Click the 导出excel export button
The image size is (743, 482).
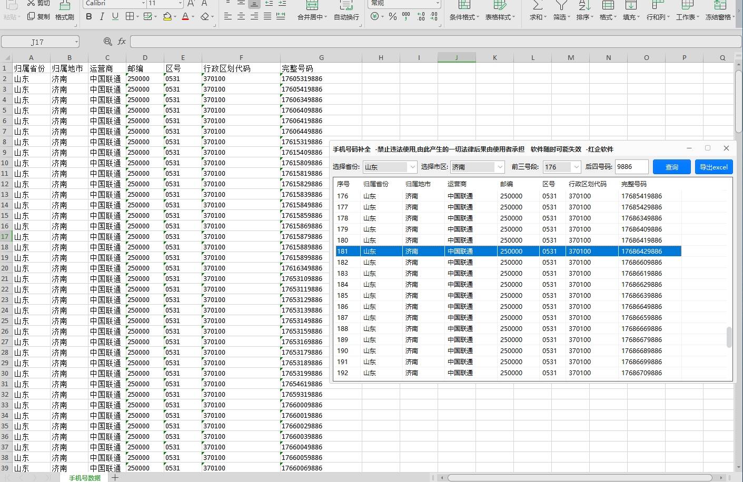point(714,167)
